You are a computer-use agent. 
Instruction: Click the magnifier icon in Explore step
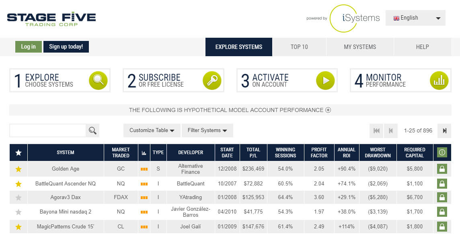pos(98,80)
